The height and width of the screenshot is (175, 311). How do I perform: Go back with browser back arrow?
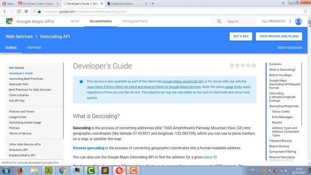click(4, 12)
